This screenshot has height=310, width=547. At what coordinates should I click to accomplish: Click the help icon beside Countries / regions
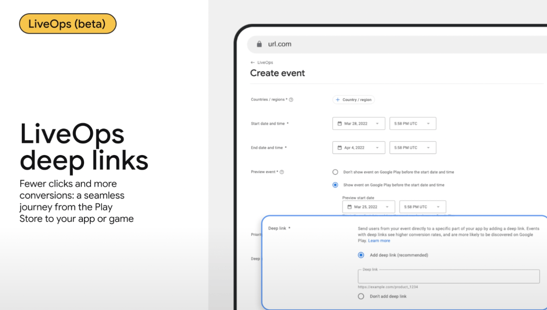click(x=291, y=100)
